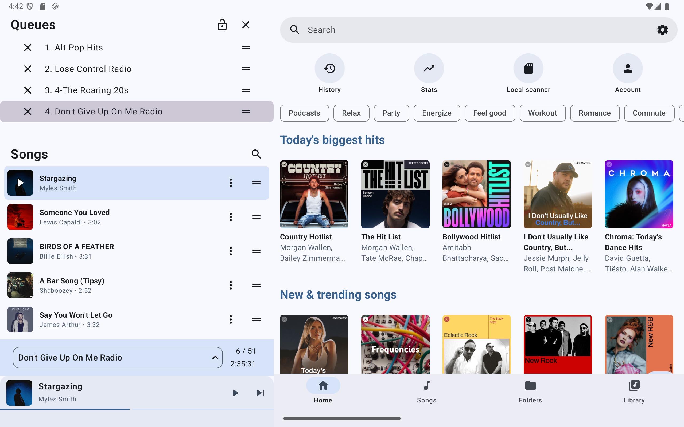The height and width of the screenshot is (427, 684).
Task: Open the Local scanner
Action: coord(528,68)
